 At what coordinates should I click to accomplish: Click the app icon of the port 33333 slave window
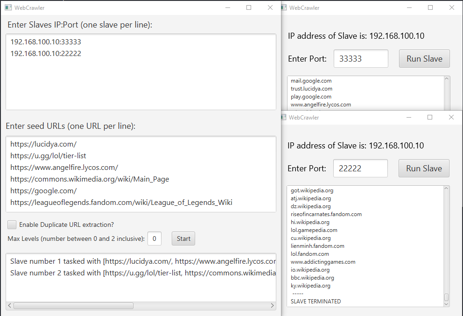[284, 7]
